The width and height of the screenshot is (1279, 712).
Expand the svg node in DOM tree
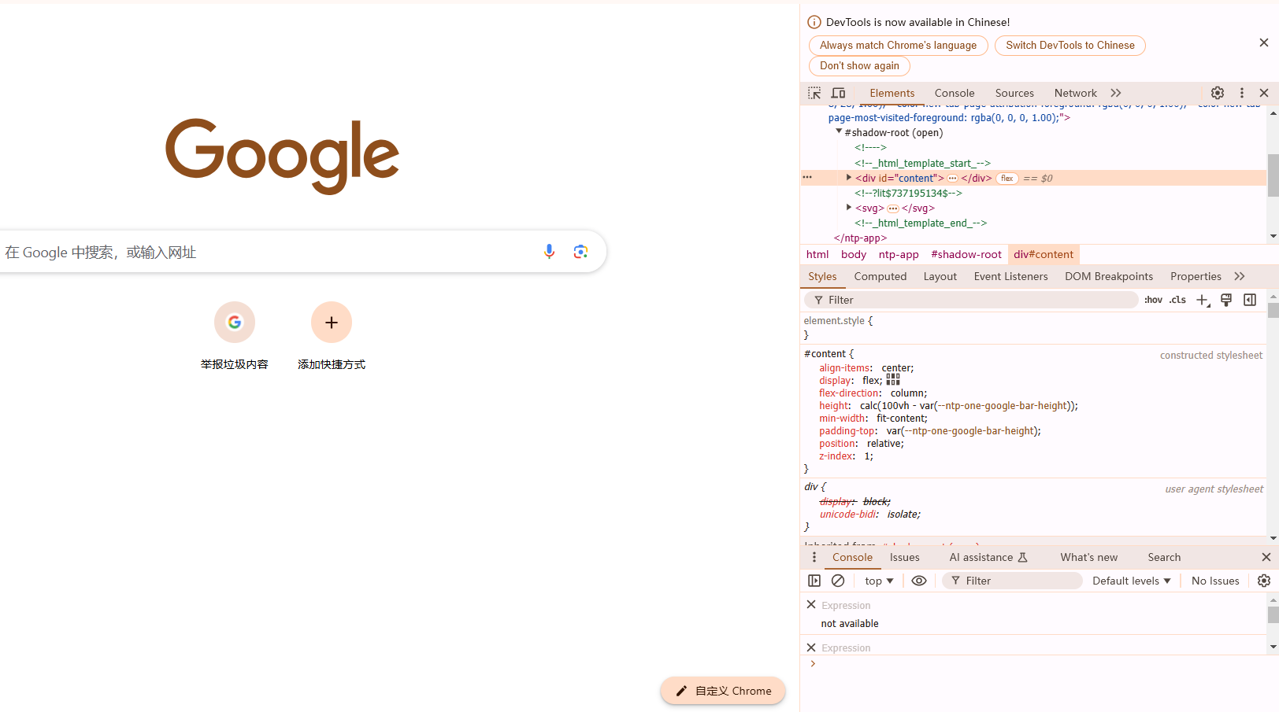click(849, 208)
